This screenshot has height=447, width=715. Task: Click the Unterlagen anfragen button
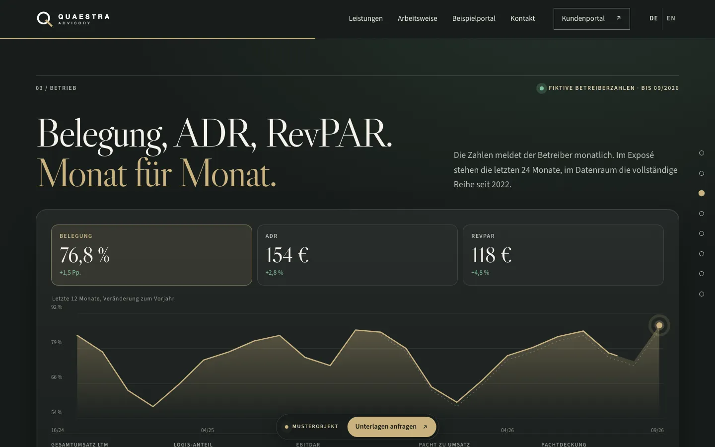click(x=392, y=427)
